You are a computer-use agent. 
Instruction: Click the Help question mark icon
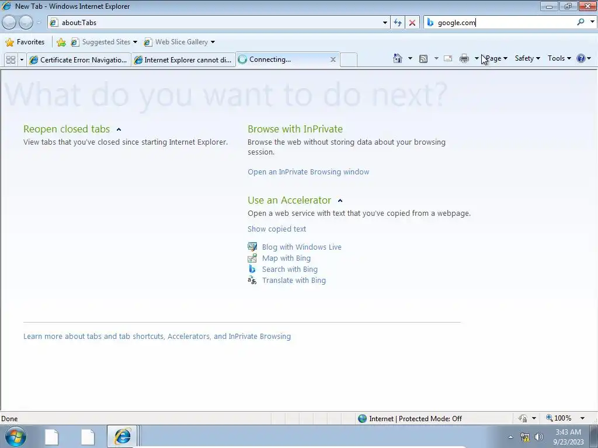pyautogui.click(x=581, y=58)
